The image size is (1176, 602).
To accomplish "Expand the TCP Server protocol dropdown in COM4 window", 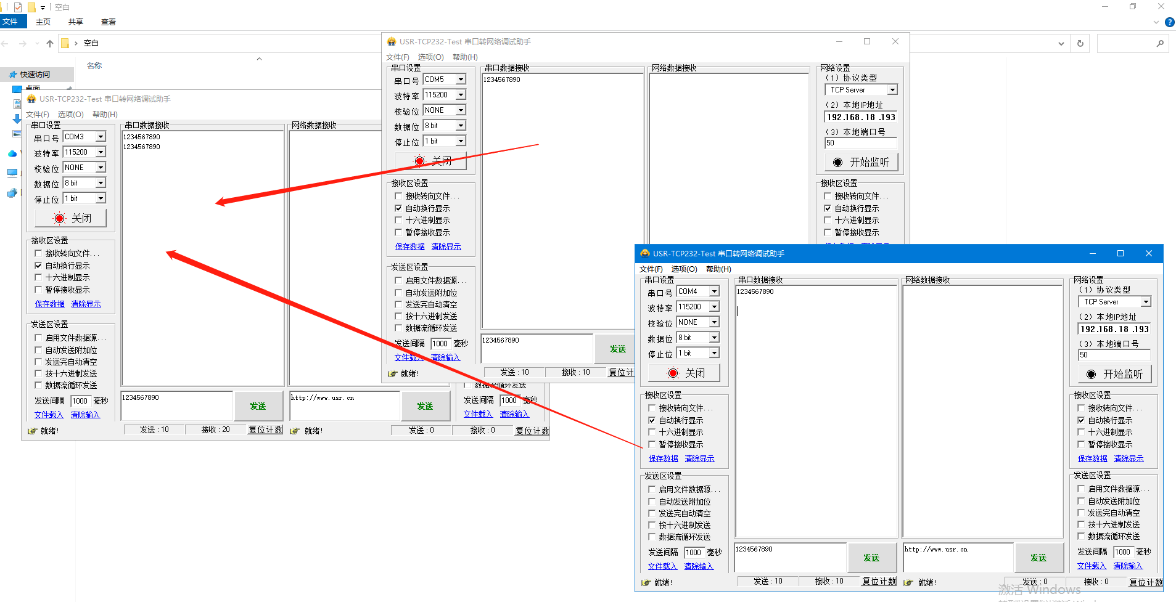I will [x=1145, y=302].
